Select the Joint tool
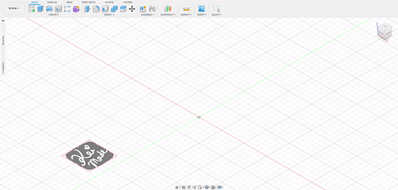This screenshot has width=398, height=190. click(x=152, y=9)
